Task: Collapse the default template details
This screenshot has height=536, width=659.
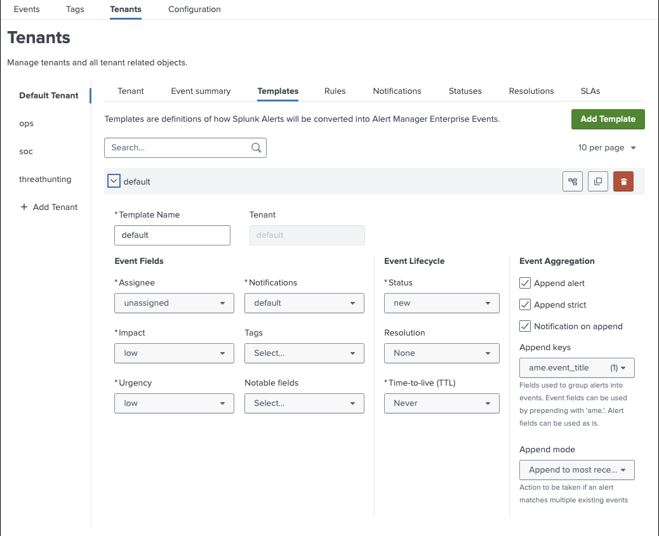Action: click(114, 181)
